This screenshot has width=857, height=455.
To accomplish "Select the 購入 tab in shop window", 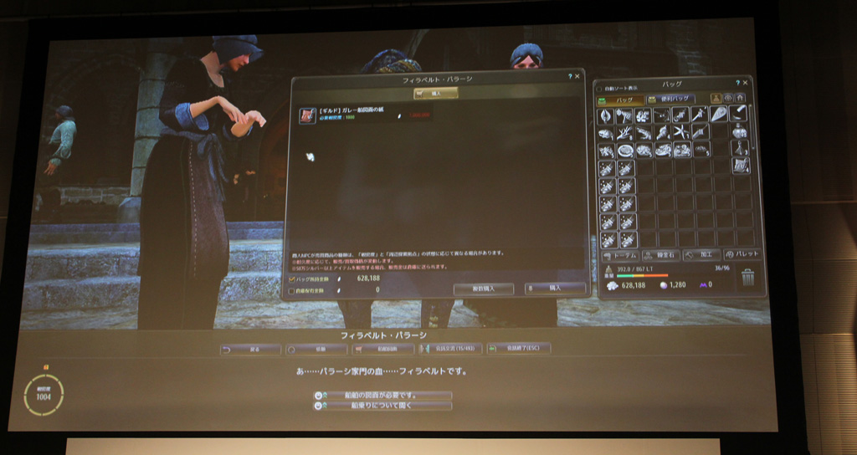I will click(x=435, y=94).
